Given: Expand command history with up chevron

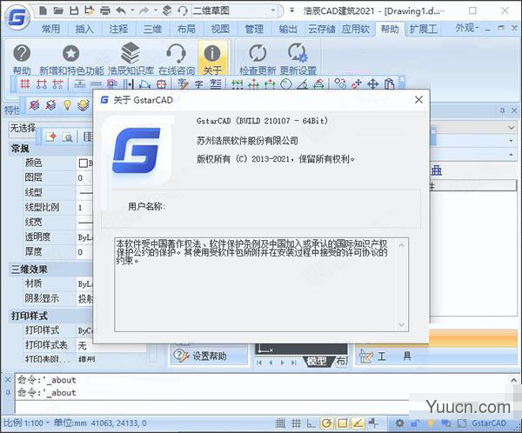Looking at the screenshot, I should (513, 380).
